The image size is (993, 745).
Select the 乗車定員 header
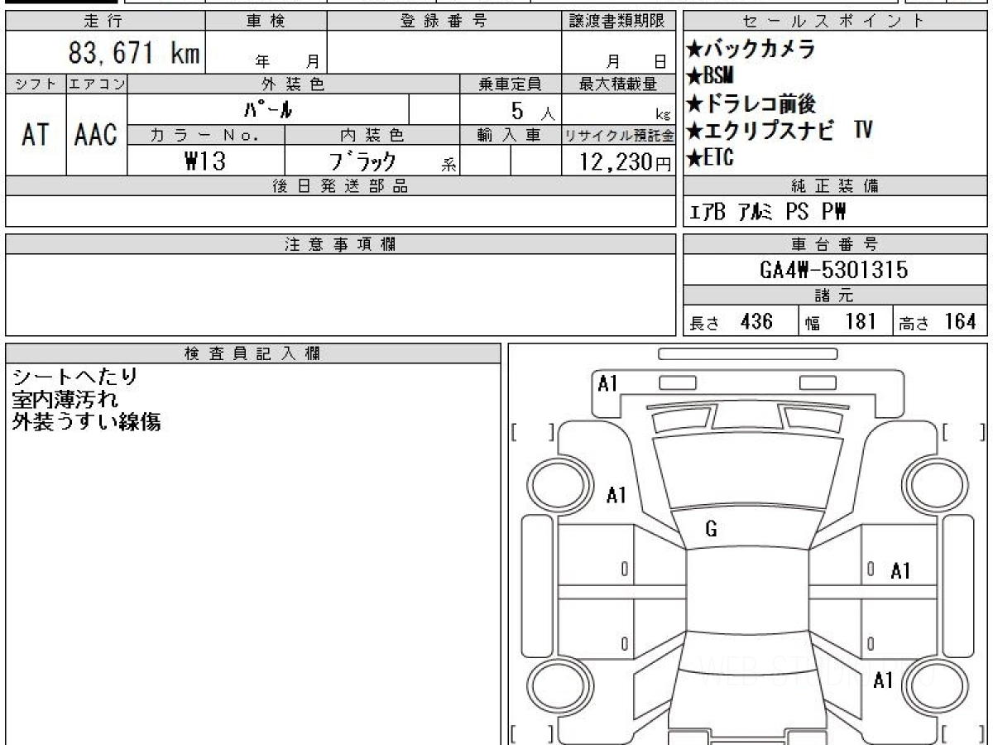[x=511, y=84]
